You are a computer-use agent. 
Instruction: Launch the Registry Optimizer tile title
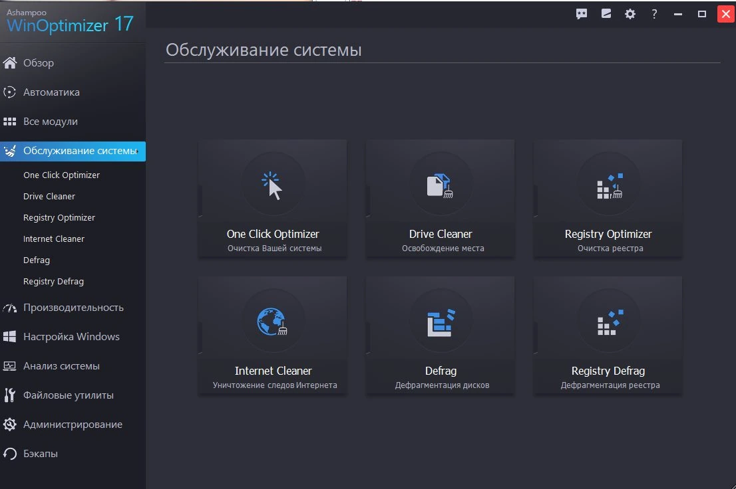[608, 234]
